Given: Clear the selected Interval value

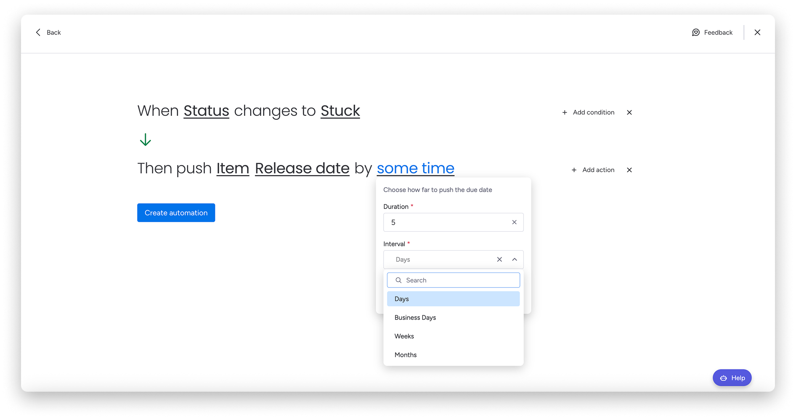Looking at the screenshot, I should coord(499,259).
